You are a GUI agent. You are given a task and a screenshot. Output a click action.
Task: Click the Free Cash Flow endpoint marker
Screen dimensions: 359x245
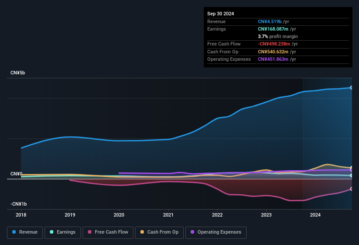click(x=352, y=189)
